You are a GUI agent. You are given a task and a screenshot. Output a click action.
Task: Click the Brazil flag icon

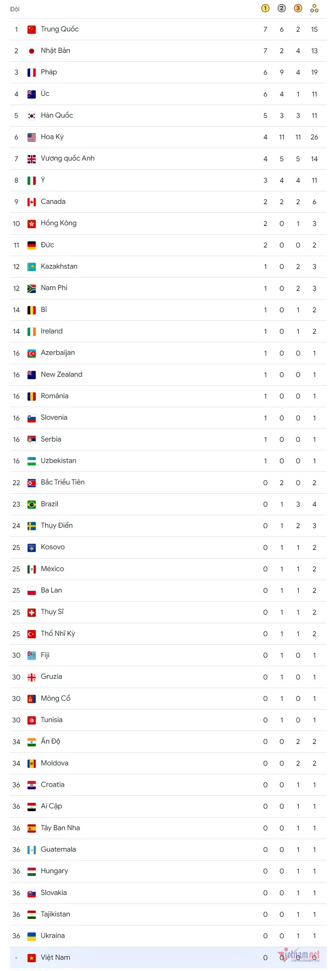coord(32,504)
